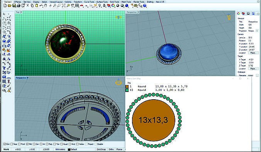Open Help via the blue question mark icon
This screenshot has width=261, height=152.
[x=145, y=6]
